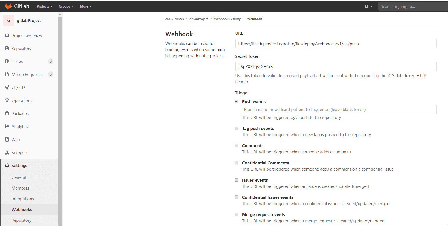Click the Webhook breadcrumb link

(254, 19)
